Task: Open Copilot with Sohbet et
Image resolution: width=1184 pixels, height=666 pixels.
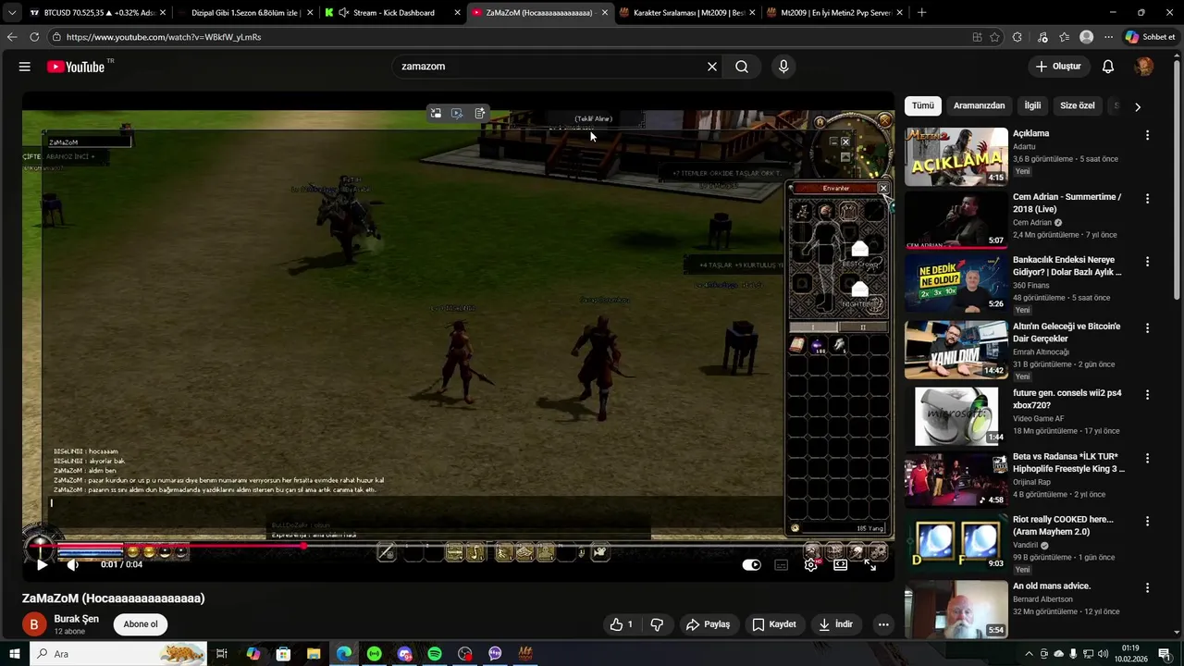Action: (x=1150, y=37)
